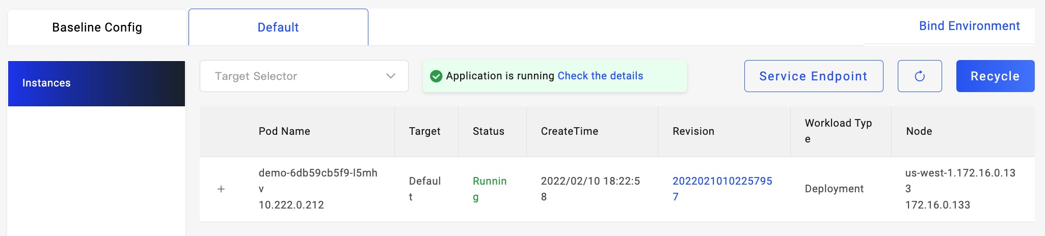This screenshot has width=1045, height=236.
Task: Expand the demo-6db59cb5f9-l5mhv pod row
Action: (x=221, y=189)
